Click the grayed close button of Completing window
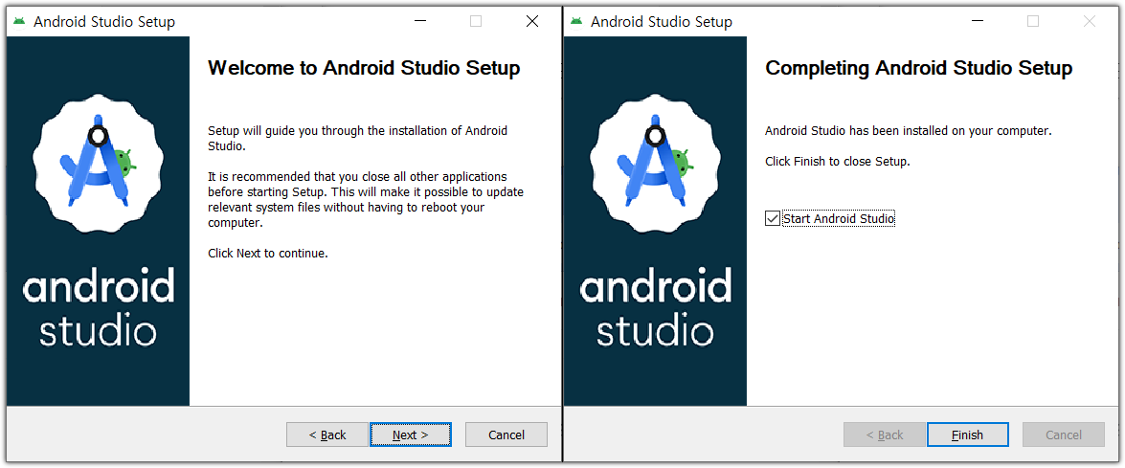Viewport: 1125px width, 468px height. point(1090,21)
